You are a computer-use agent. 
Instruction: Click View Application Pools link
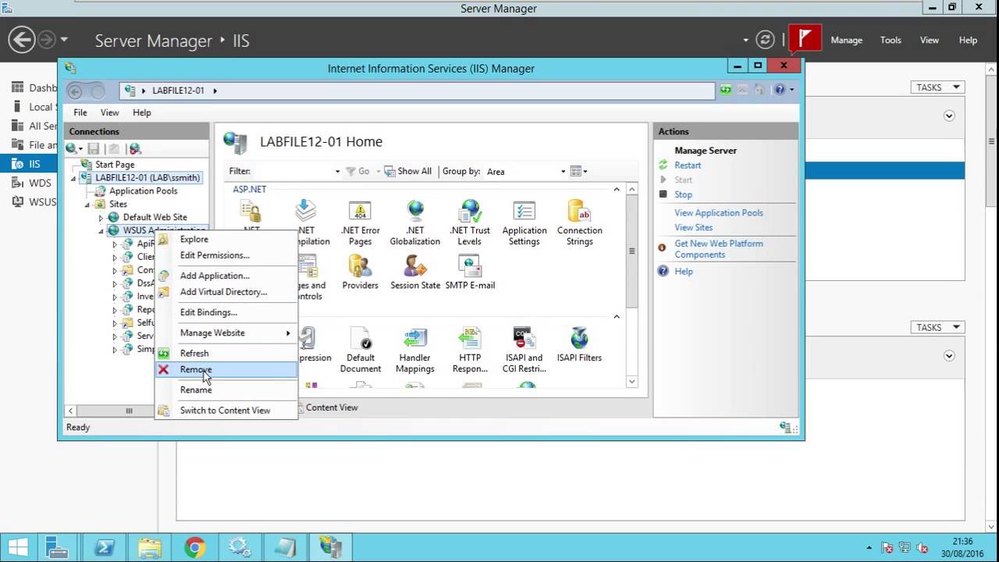click(x=719, y=212)
